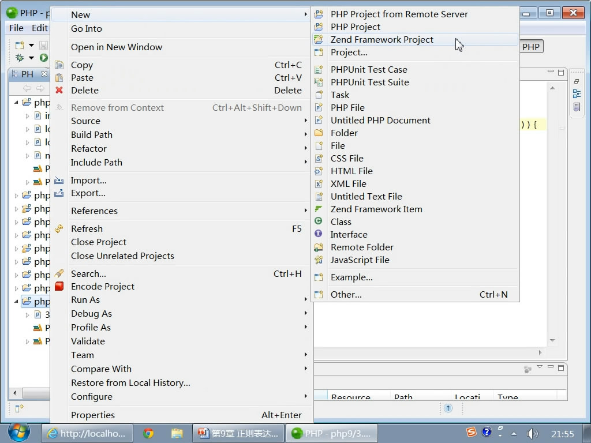591x443 pixels.
Task: Click the Path column header
Action: [420, 397]
